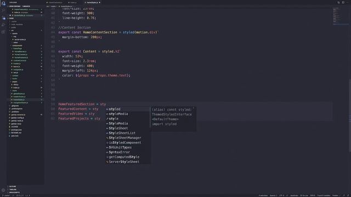Screen dimensions: 351x197
Task: Open the LICENSE file
Action: (14, 126)
